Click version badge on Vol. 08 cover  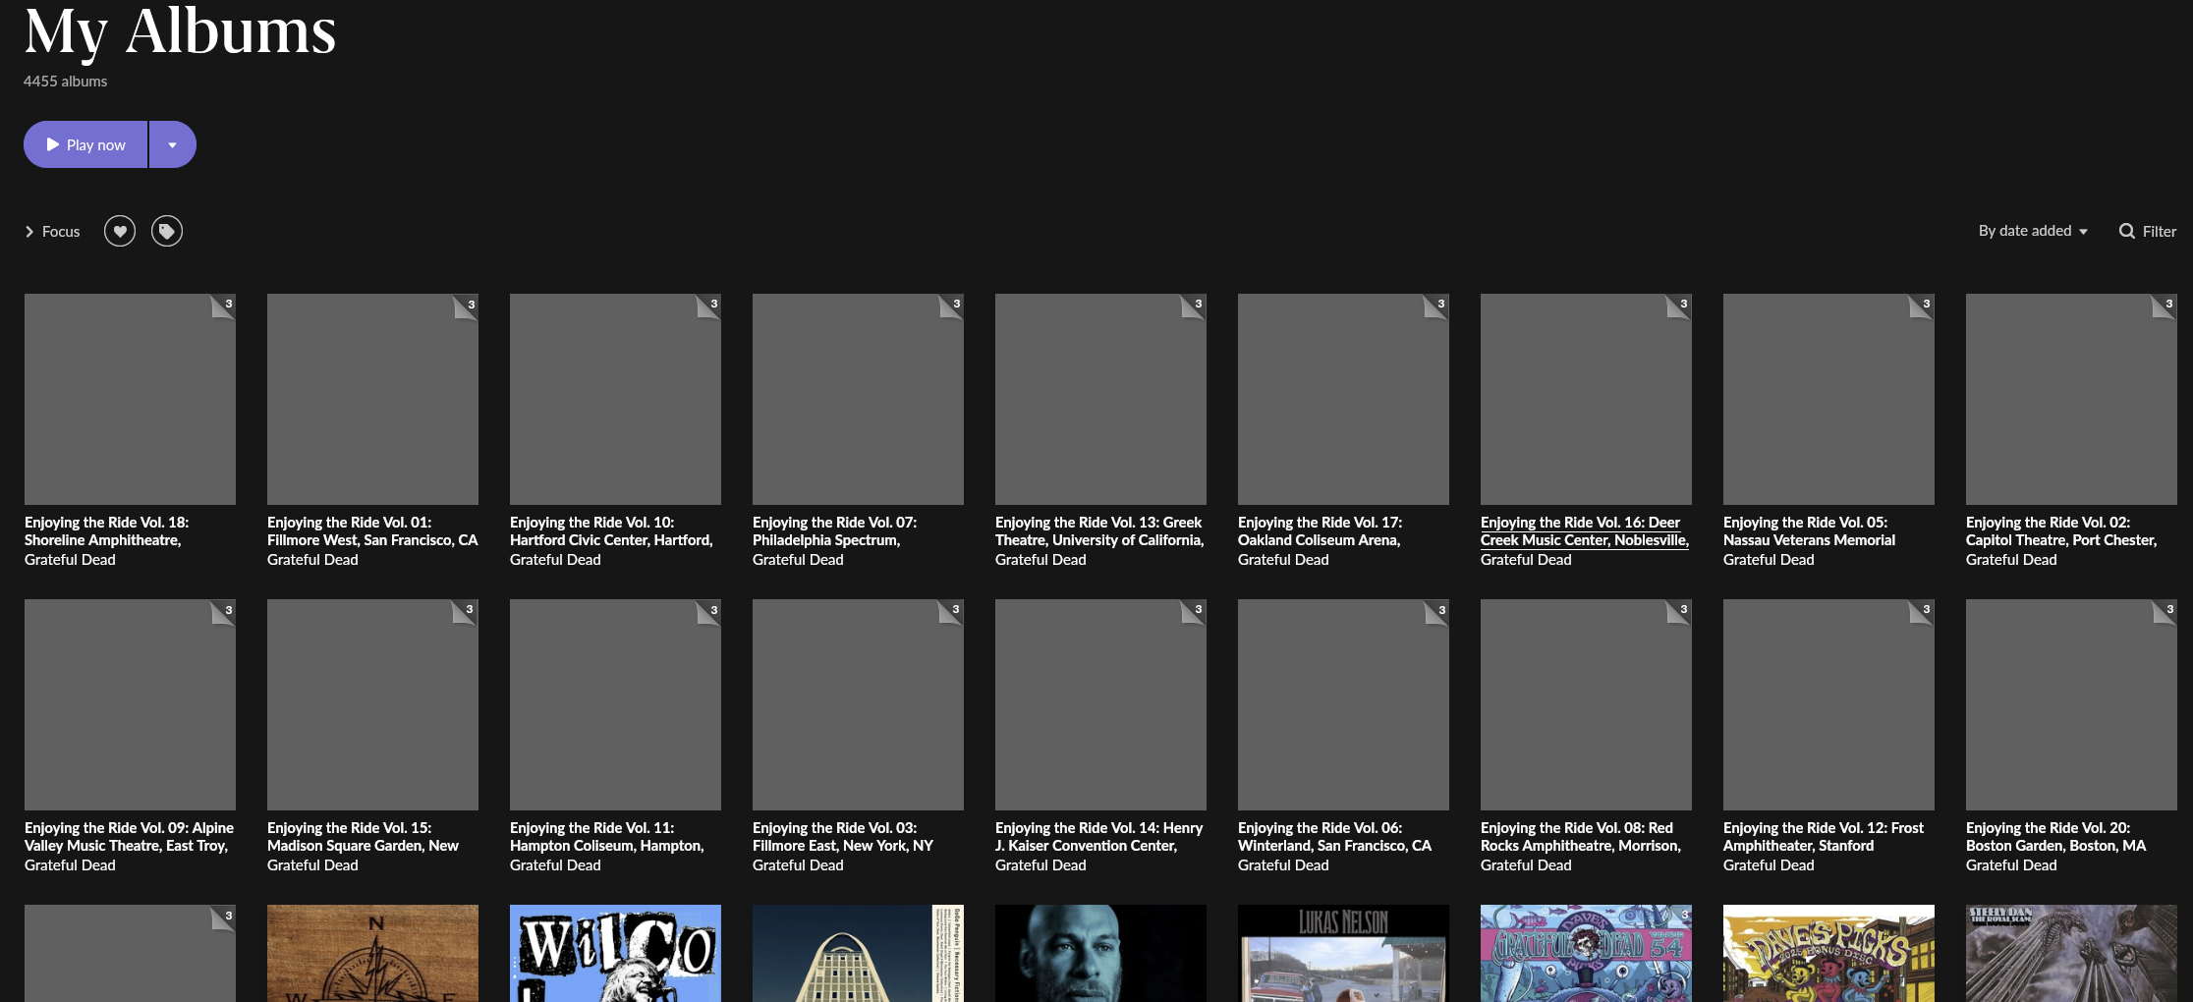(x=1680, y=611)
